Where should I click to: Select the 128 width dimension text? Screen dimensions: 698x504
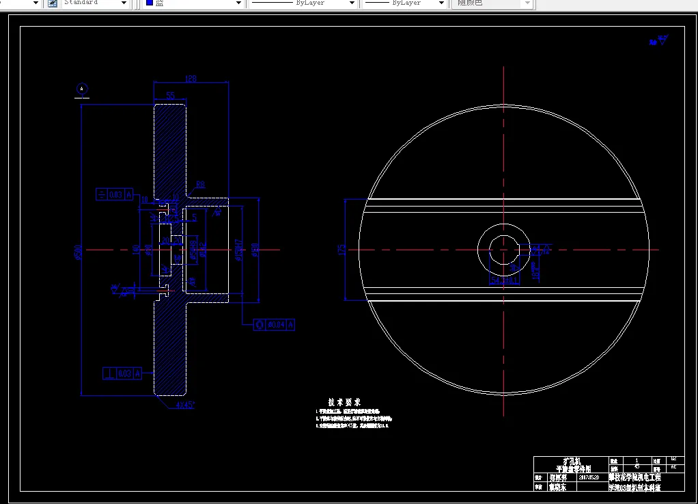pos(191,79)
